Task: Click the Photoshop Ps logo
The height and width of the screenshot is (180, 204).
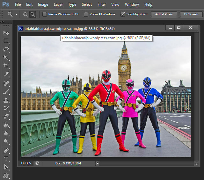Action: (6, 4)
